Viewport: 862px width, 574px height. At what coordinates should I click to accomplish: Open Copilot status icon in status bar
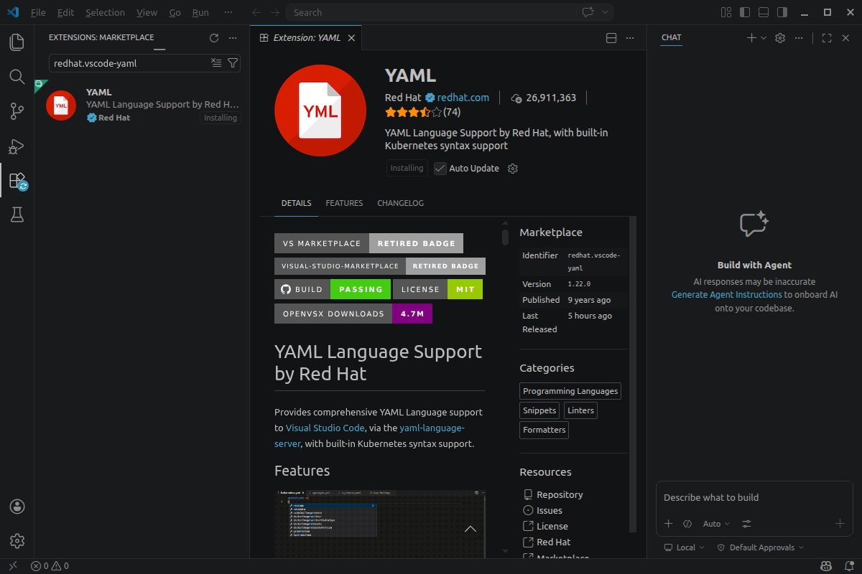point(826,566)
